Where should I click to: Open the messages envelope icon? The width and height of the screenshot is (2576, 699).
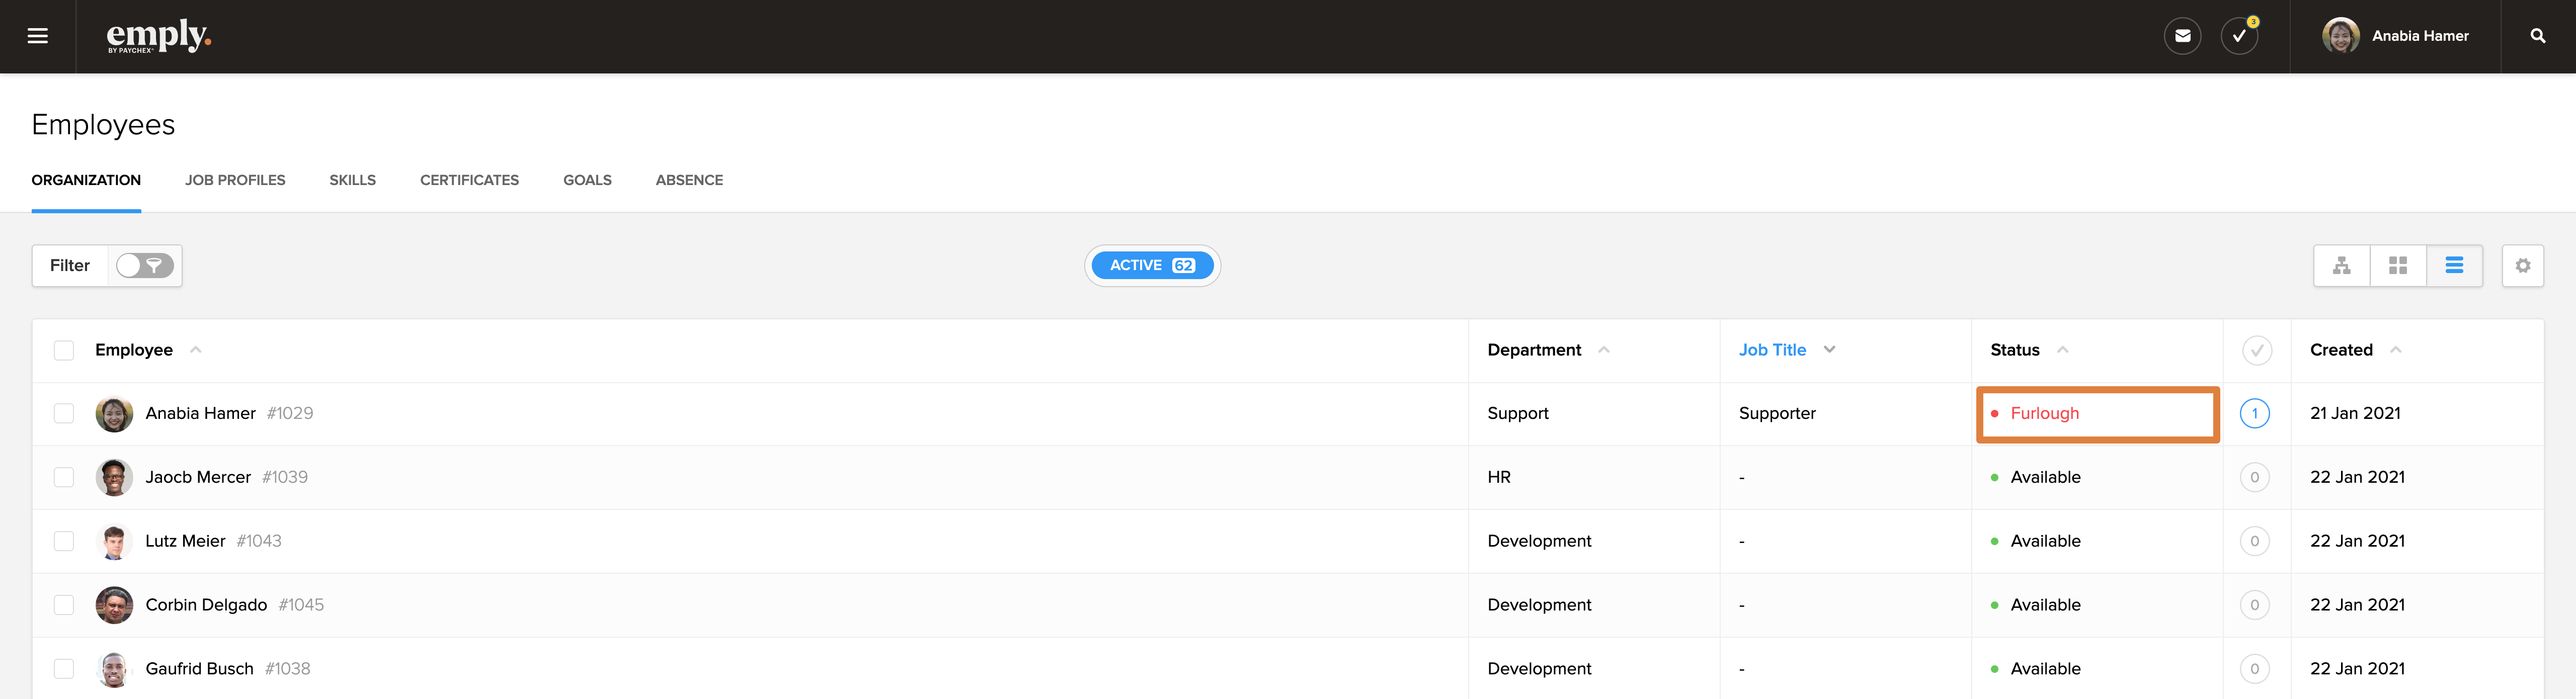point(2182,36)
